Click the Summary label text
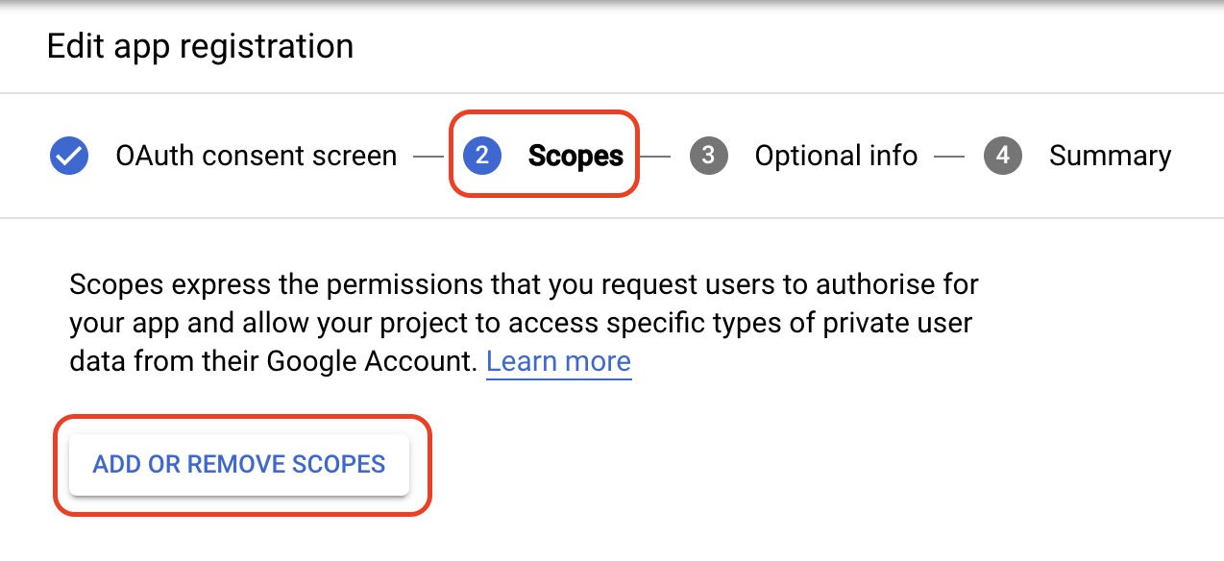The height and width of the screenshot is (561, 1224). point(1111,156)
